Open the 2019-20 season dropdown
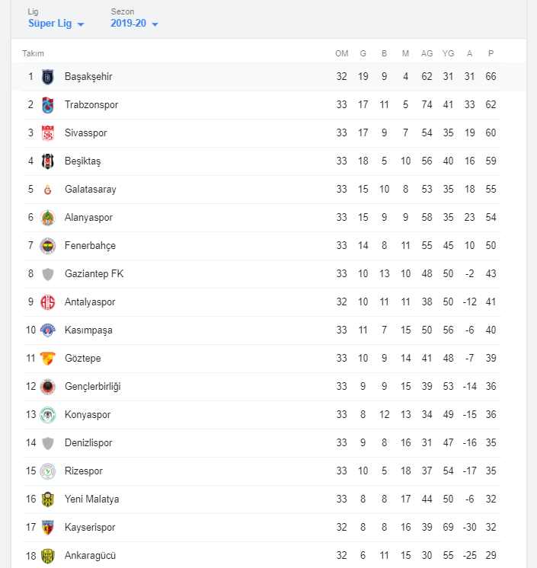The height and width of the screenshot is (568, 537). coord(134,24)
